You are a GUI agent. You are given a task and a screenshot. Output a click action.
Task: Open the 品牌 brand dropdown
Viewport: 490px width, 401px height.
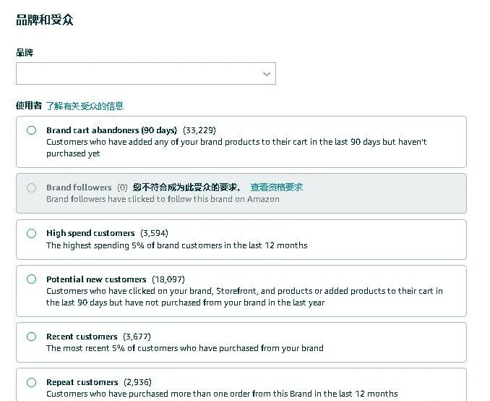coord(146,74)
